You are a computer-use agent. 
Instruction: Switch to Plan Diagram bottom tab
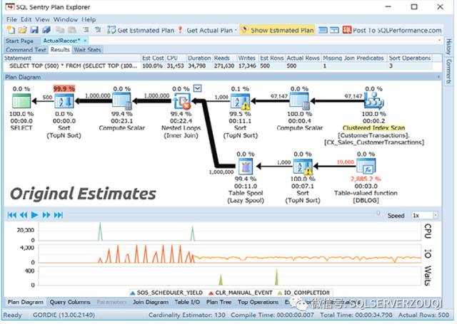pos(26,302)
